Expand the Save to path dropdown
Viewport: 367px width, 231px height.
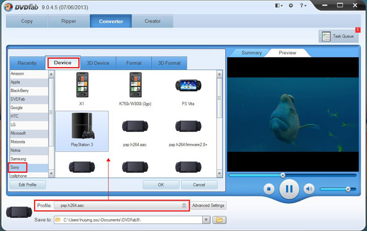(x=206, y=220)
